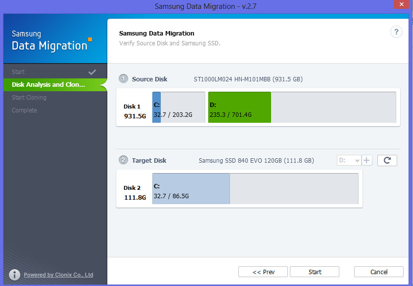Viewport: 413px width, 286px height.
Task: Select the C: partition on Disk 2
Action: pos(191,188)
